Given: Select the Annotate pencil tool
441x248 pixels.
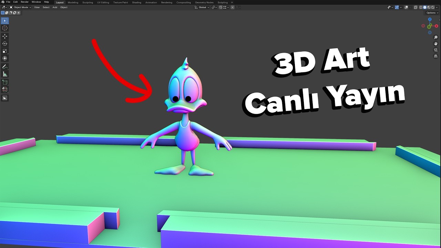Looking at the screenshot, I should click(5, 66).
